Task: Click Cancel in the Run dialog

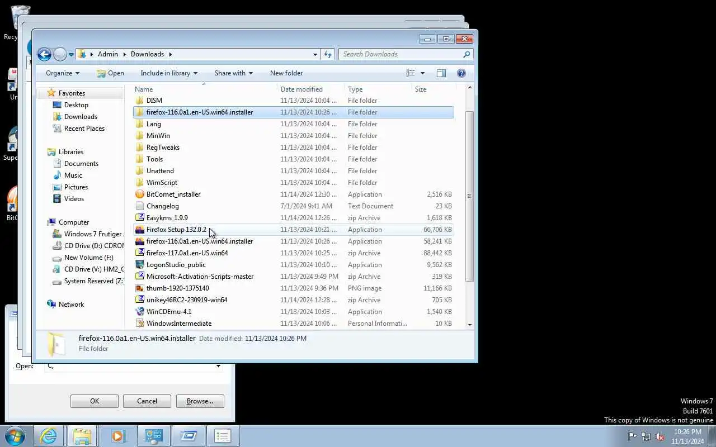Action: 147,401
